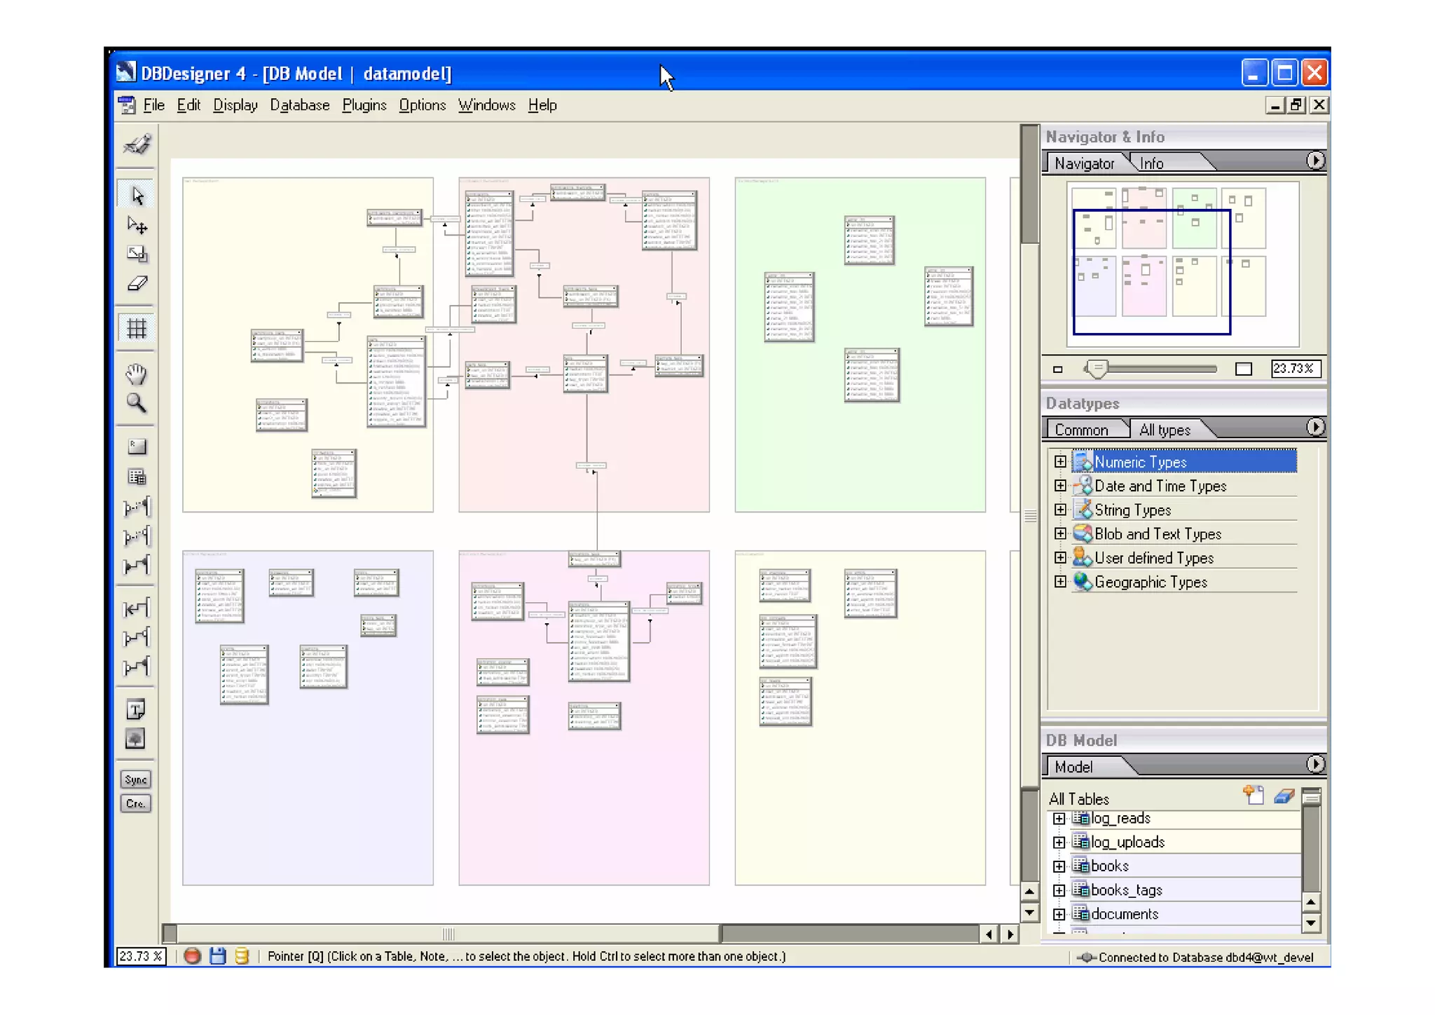Activate the Zoom magnifier tool
1435x1015 pixels.
137,403
